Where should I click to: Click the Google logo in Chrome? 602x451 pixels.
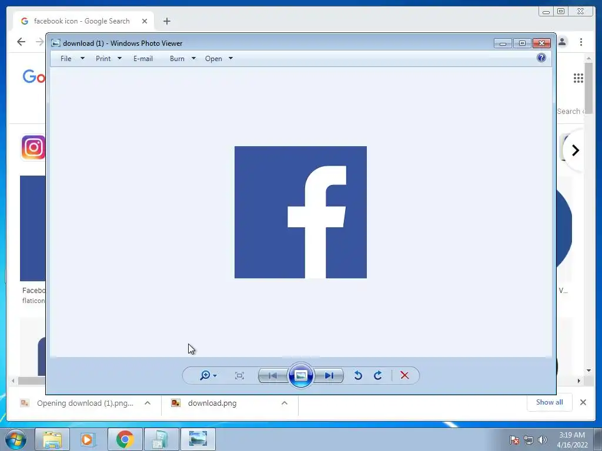tap(34, 77)
